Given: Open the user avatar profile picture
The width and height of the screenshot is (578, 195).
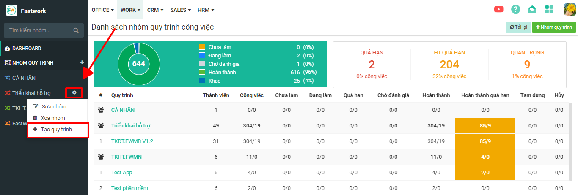Looking at the screenshot, I should coord(570,9).
